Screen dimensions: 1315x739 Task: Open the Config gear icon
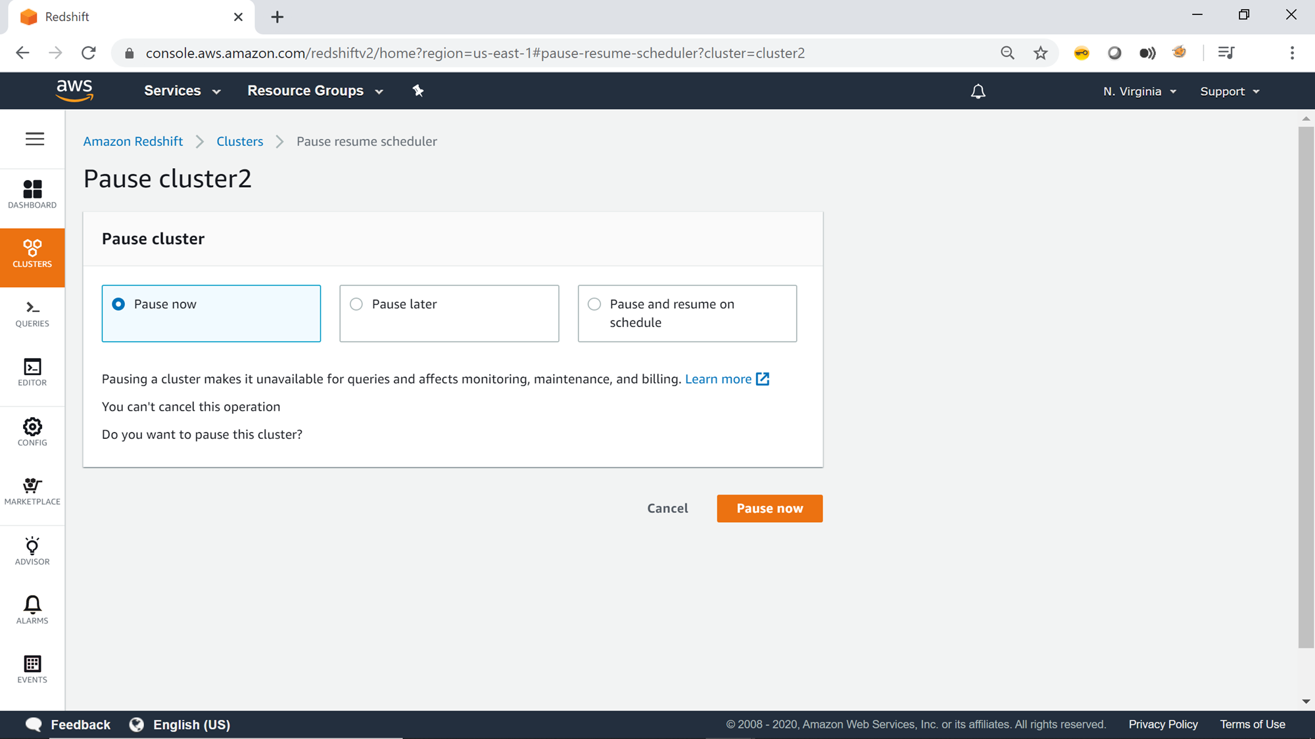(32, 432)
